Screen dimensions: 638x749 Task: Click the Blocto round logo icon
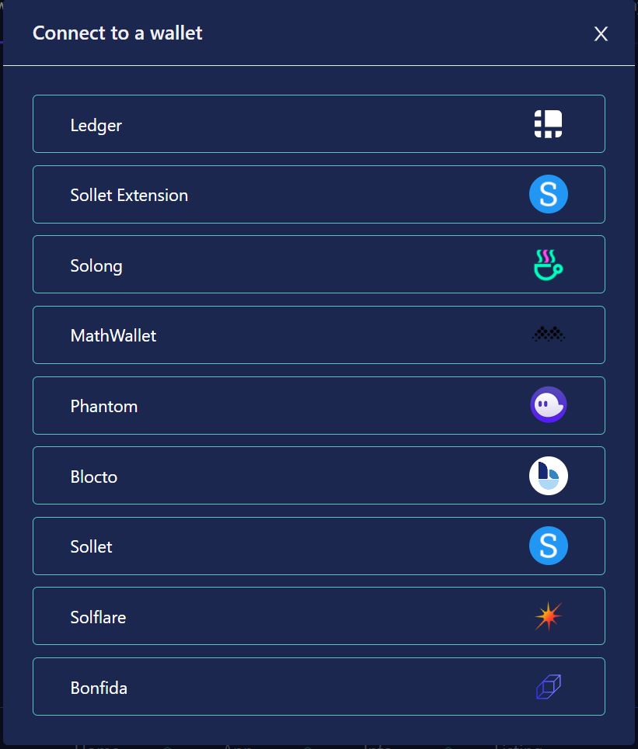click(x=548, y=476)
